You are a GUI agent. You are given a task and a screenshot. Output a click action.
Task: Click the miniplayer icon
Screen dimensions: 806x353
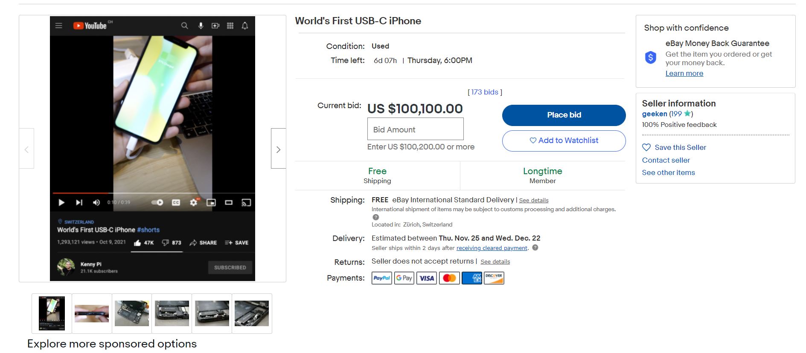pyautogui.click(x=211, y=202)
